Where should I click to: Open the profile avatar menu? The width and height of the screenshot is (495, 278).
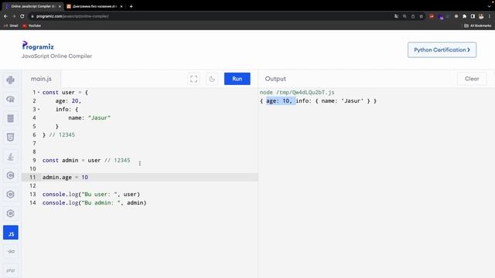(481, 16)
